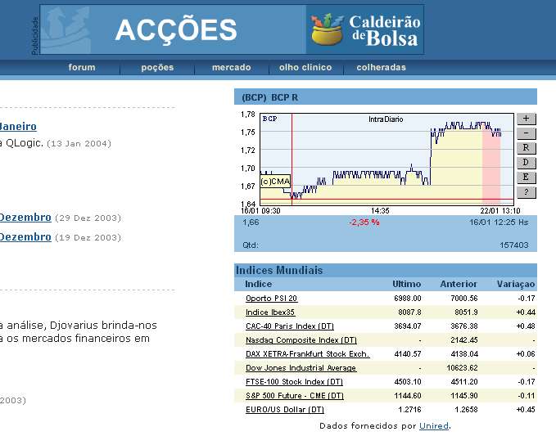Click the -2,35 % variation value
The height and width of the screenshot is (445, 556).
pyautogui.click(x=364, y=222)
